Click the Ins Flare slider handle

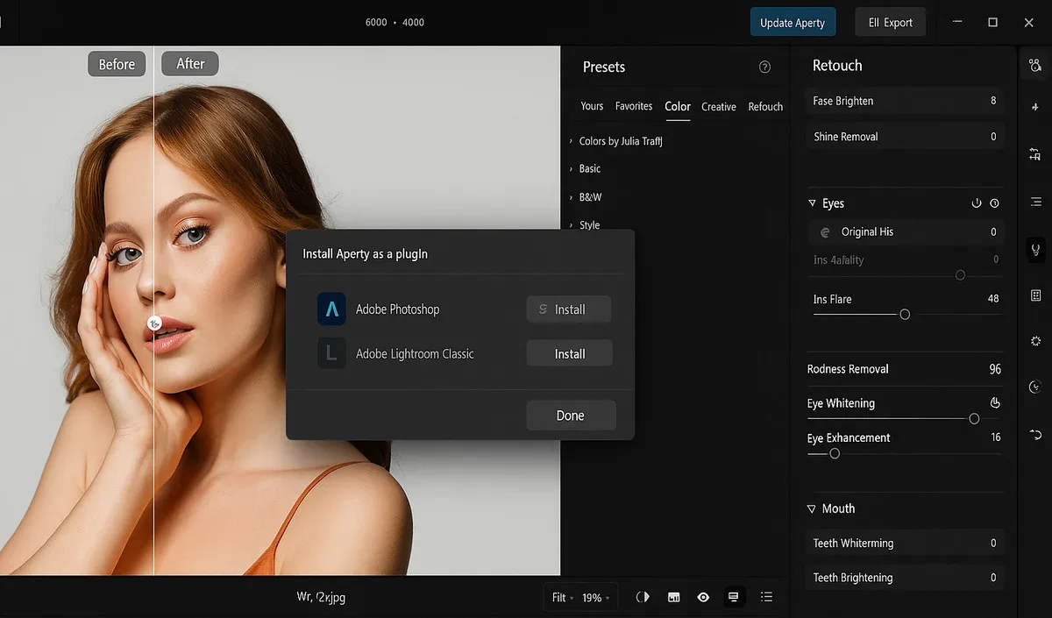click(905, 314)
